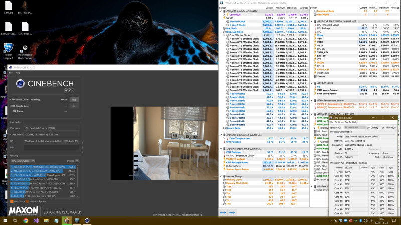
Task: Open the network icon in system tray
Action: [366, 221]
